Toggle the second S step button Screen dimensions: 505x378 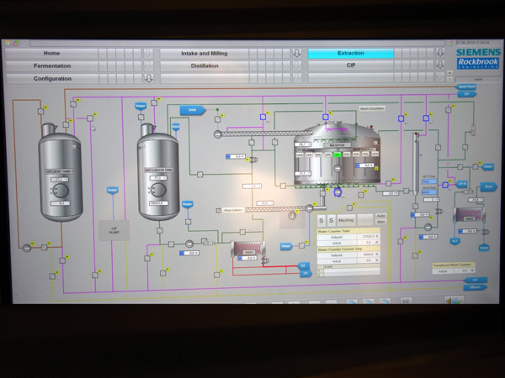pyautogui.click(x=330, y=219)
